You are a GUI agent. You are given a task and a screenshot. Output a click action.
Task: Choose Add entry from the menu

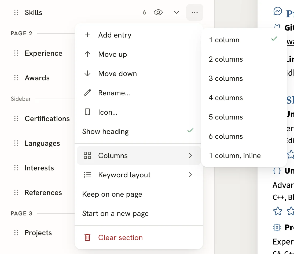tap(139, 35)
